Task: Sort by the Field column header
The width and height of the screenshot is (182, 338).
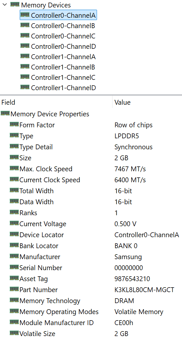Action: [x=56, y=102]
